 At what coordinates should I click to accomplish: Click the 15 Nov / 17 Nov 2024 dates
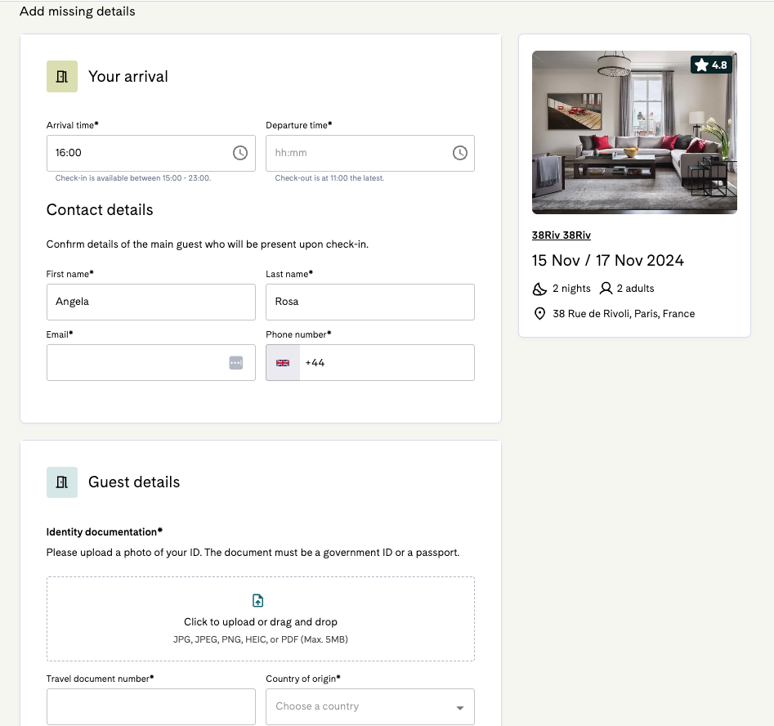point(607,260)
